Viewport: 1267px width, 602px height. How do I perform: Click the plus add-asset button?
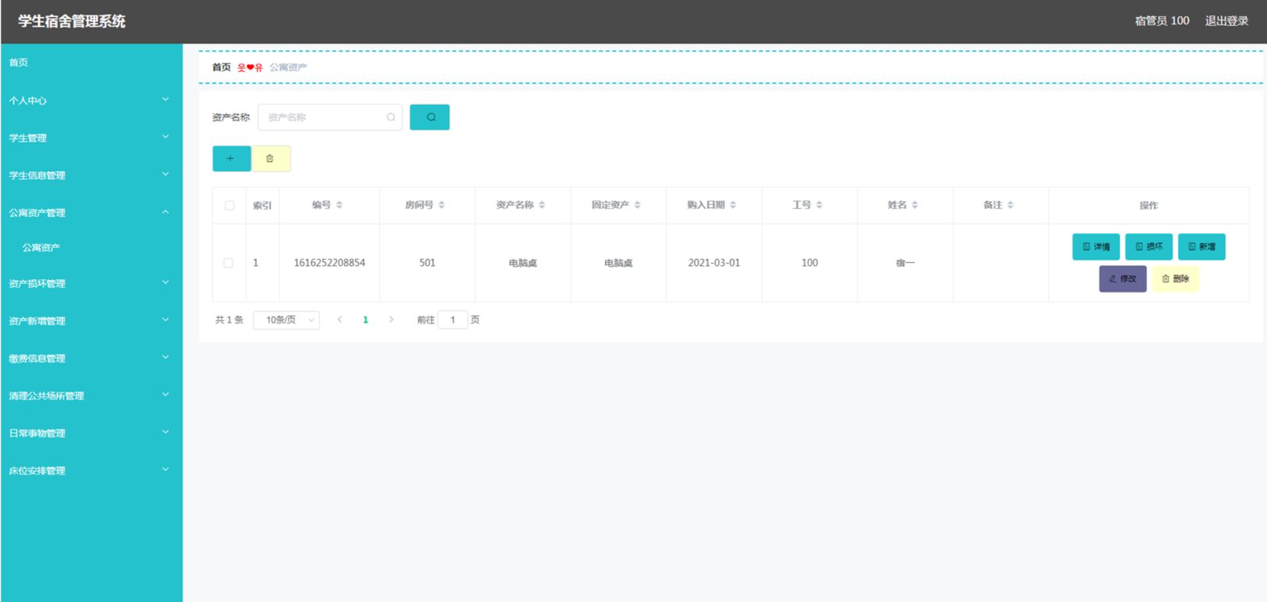(231, 159)
